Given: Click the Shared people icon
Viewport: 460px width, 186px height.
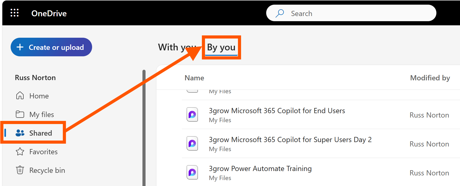Looking at the screenshot, I should (x=20, y=133).
